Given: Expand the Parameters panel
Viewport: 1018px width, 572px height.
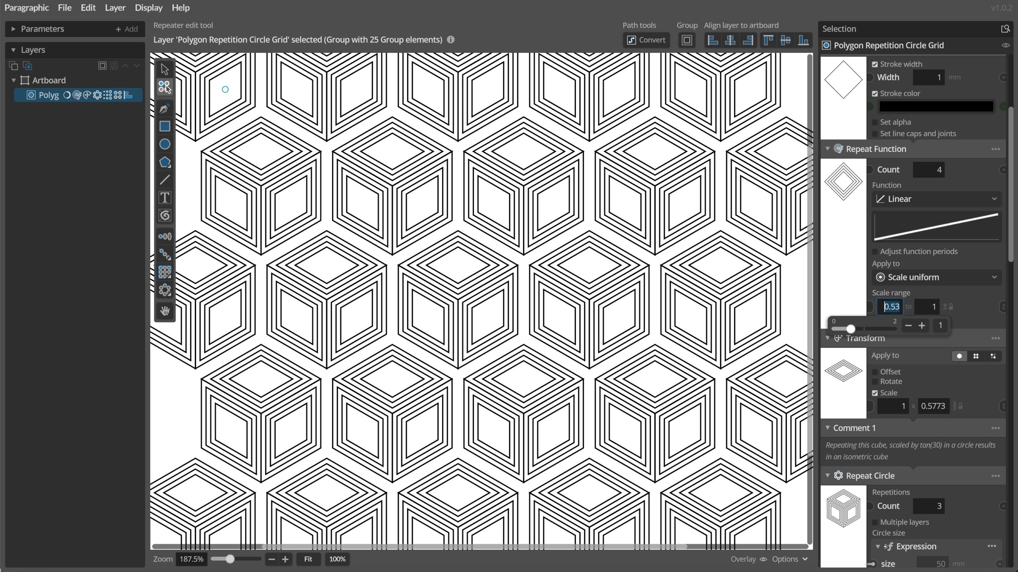Looking at the screenshot, I should [13, 29].
